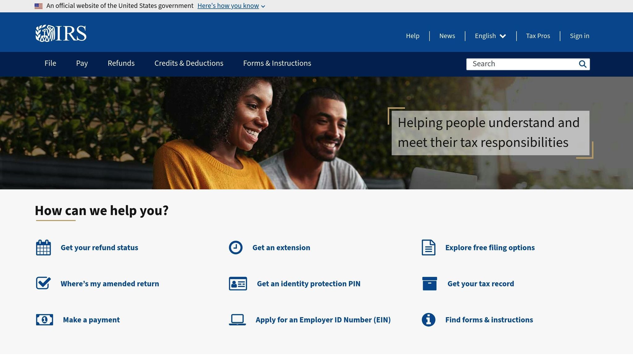Viewport: 633px width, 356px height.
Task: Click the Sign in link
Action: pos(580,36)
